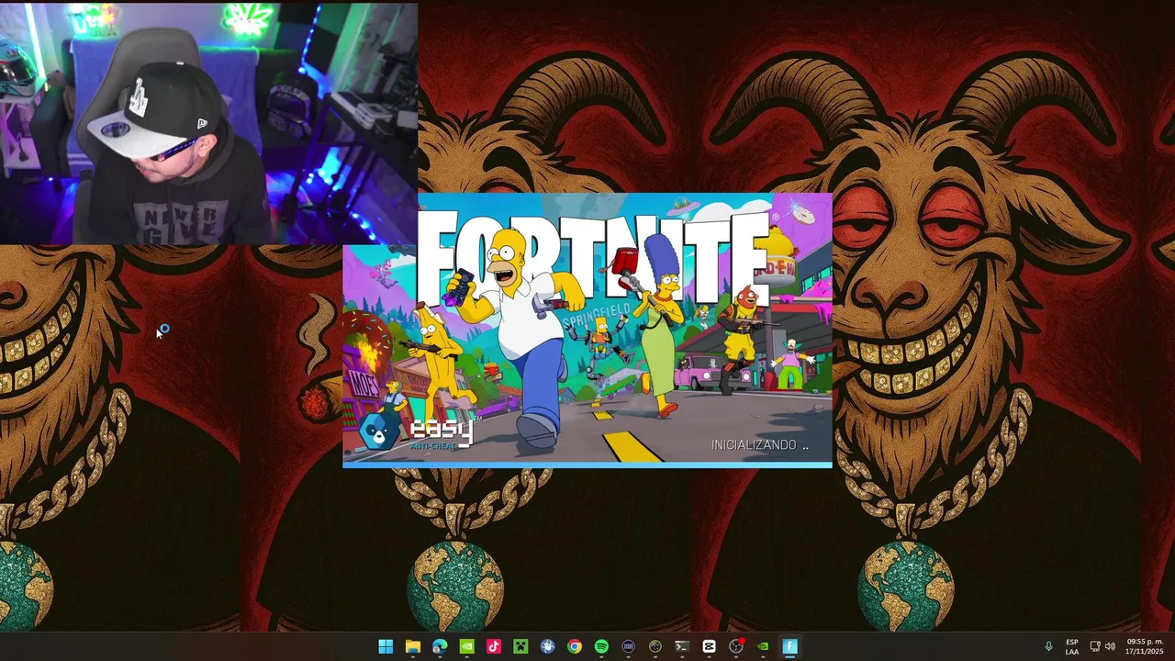Viewport: 1175px width, 661px height.
Task: Open the clock showing 09:55 p. m.
Action: pos(1145,646)
